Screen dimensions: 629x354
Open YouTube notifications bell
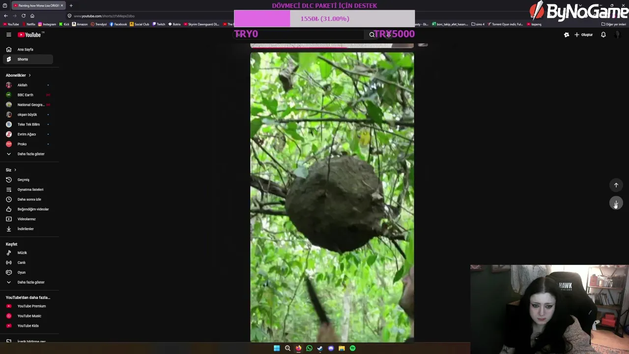coord(603,34)
